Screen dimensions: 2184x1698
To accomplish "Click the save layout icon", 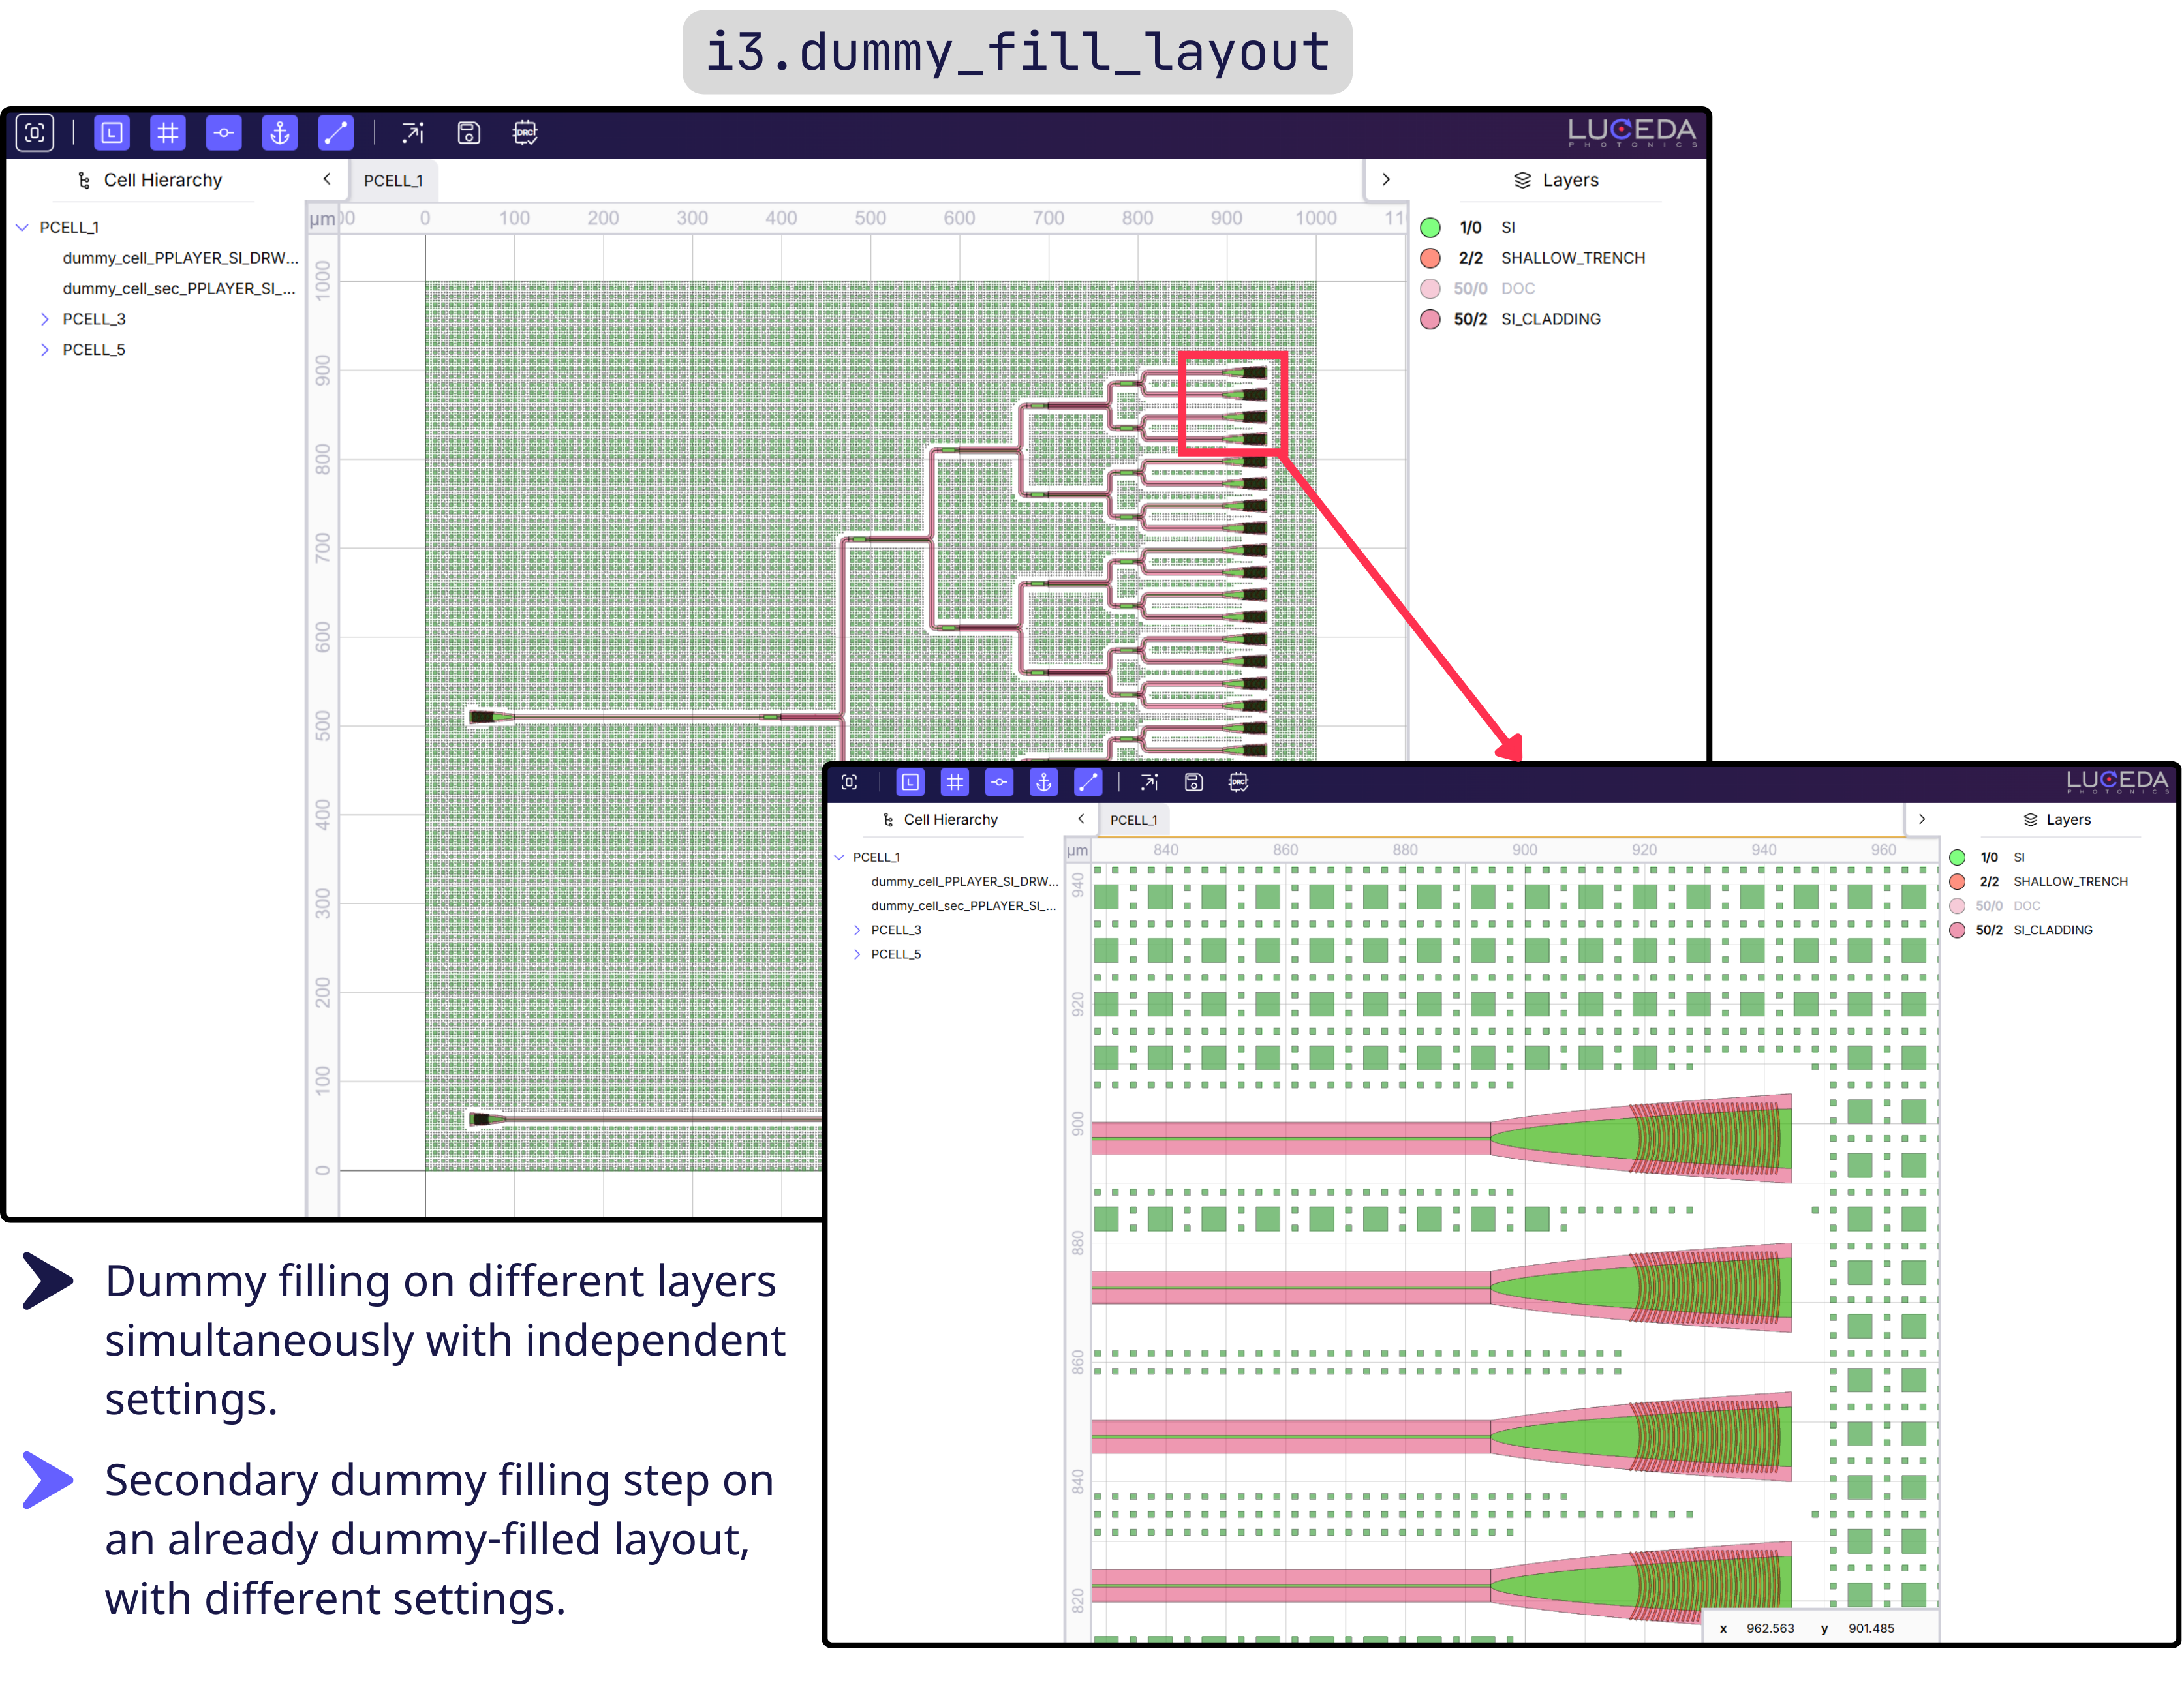I will (x=468, y=133).
